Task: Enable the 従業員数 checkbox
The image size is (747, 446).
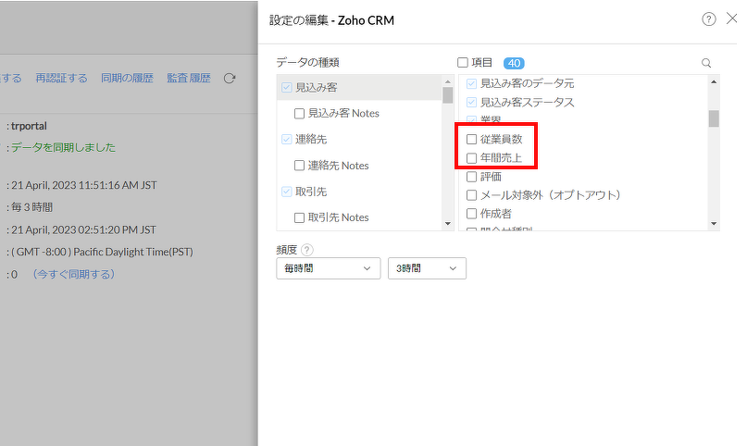Action: coord(472,140)
